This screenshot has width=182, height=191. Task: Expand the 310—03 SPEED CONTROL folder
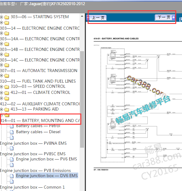pyautogui.click(x=1, y=87)
